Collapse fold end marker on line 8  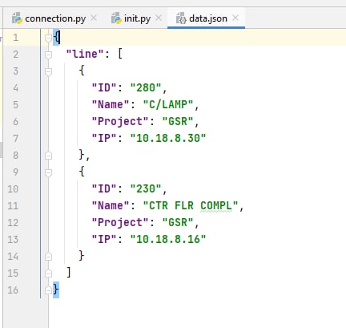coord(48,156)
